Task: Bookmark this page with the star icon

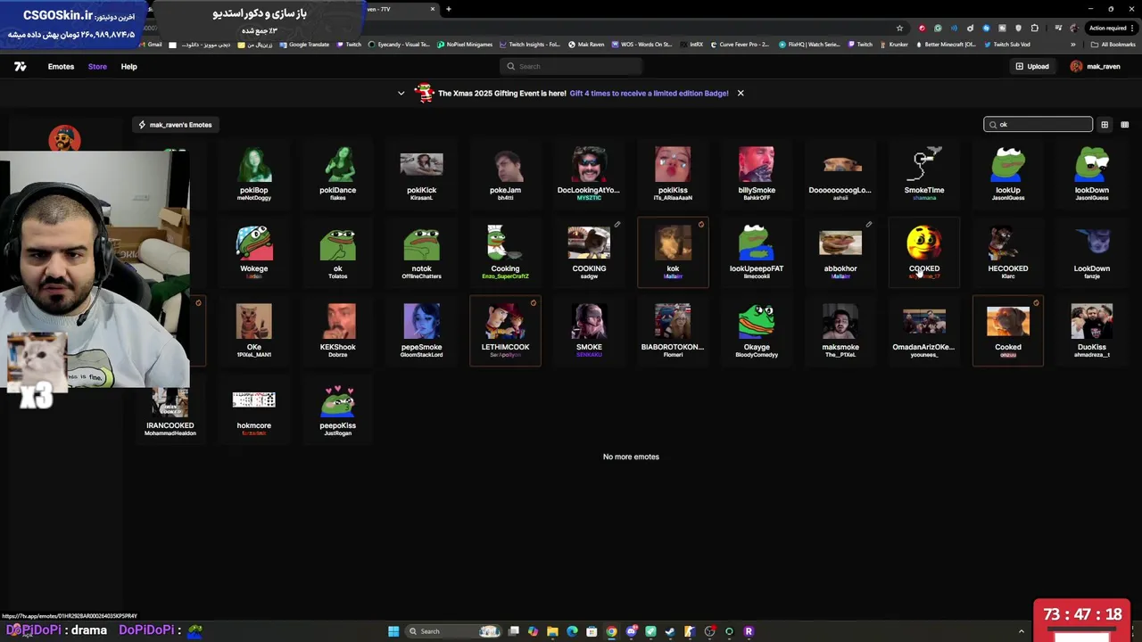Action: point(899,28)
